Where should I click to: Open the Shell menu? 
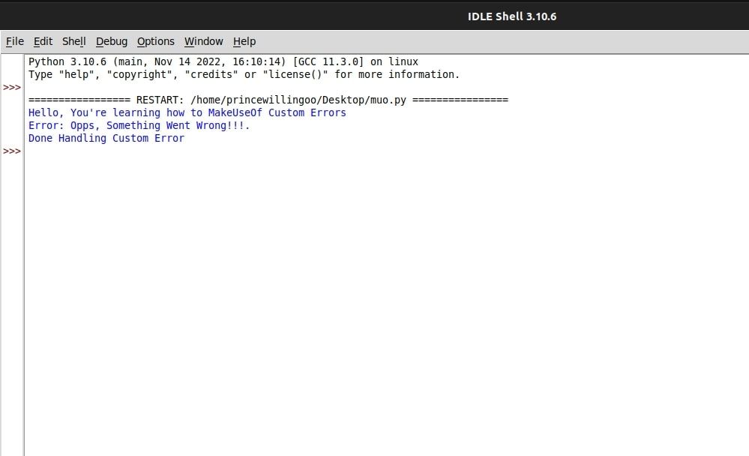[73, 41]
